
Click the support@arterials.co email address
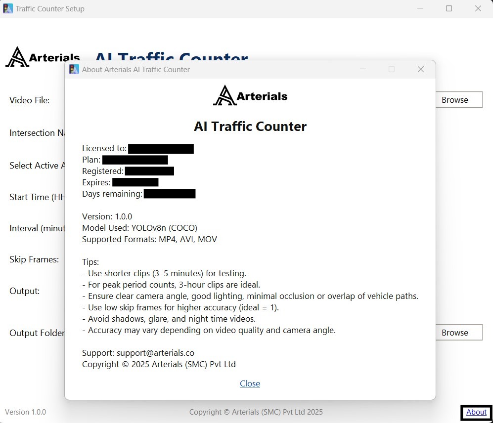155,353
